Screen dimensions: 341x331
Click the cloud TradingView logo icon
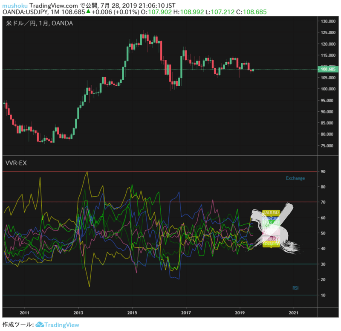point(40,325)
